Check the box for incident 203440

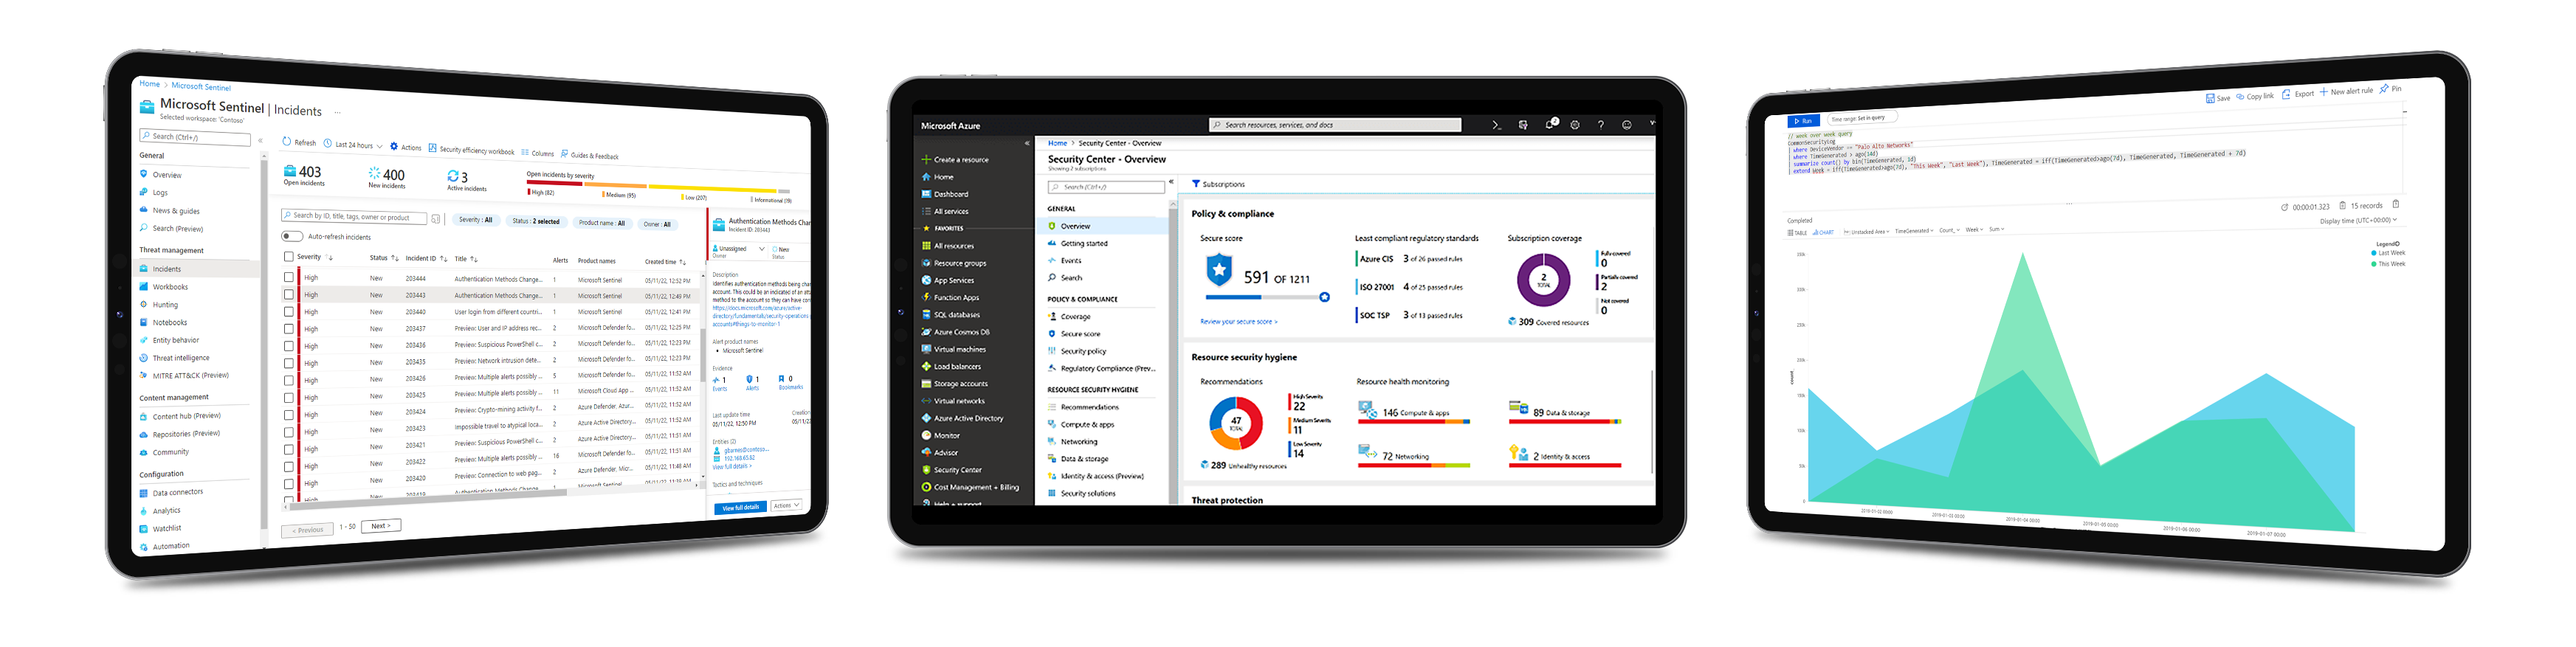288,311
